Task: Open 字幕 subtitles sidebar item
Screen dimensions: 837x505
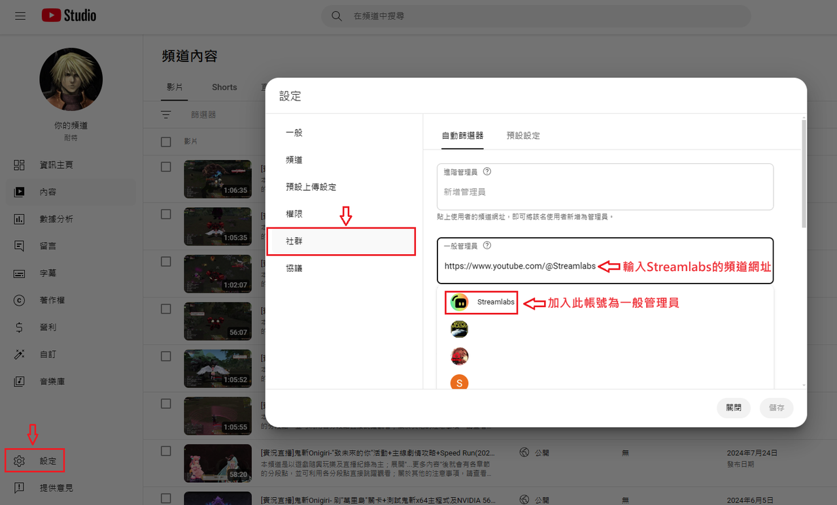Action: click(71, 273)
